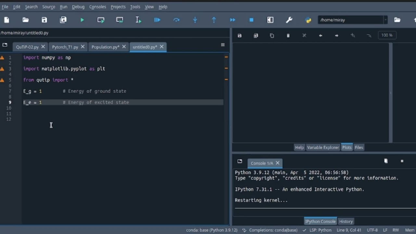The height and width of the screenshot is (234, 416).
Task: Show the next plot
Action: coord(336,35)
